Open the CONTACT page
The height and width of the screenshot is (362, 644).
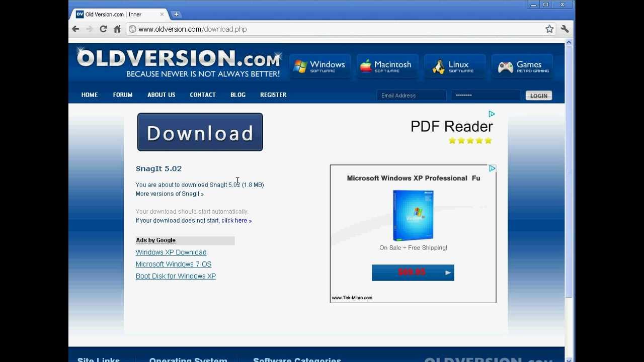203,95
